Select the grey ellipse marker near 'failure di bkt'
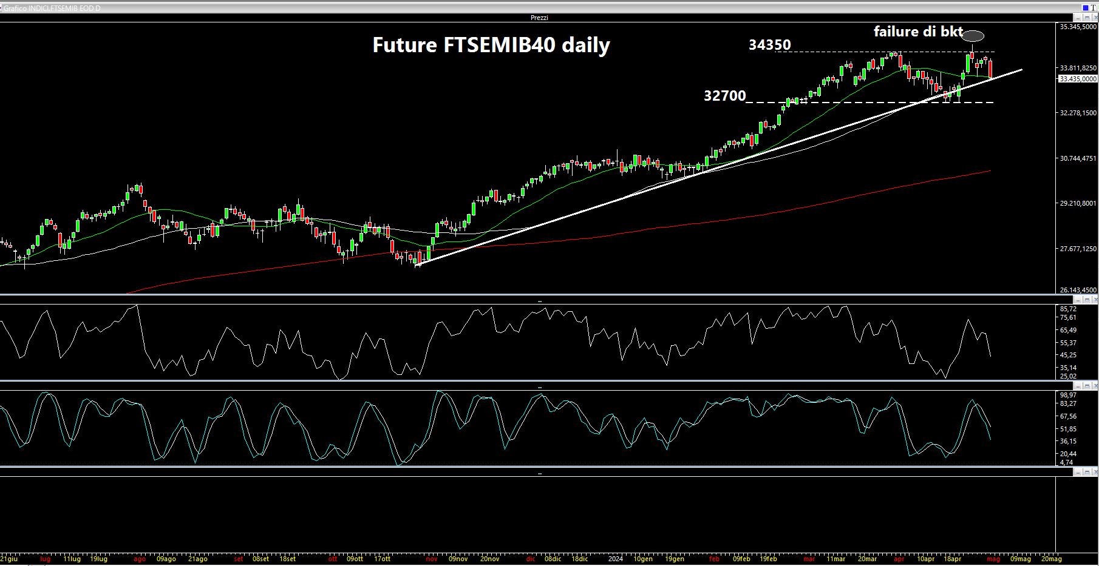The image size is (1099, 566). point(973,36)
